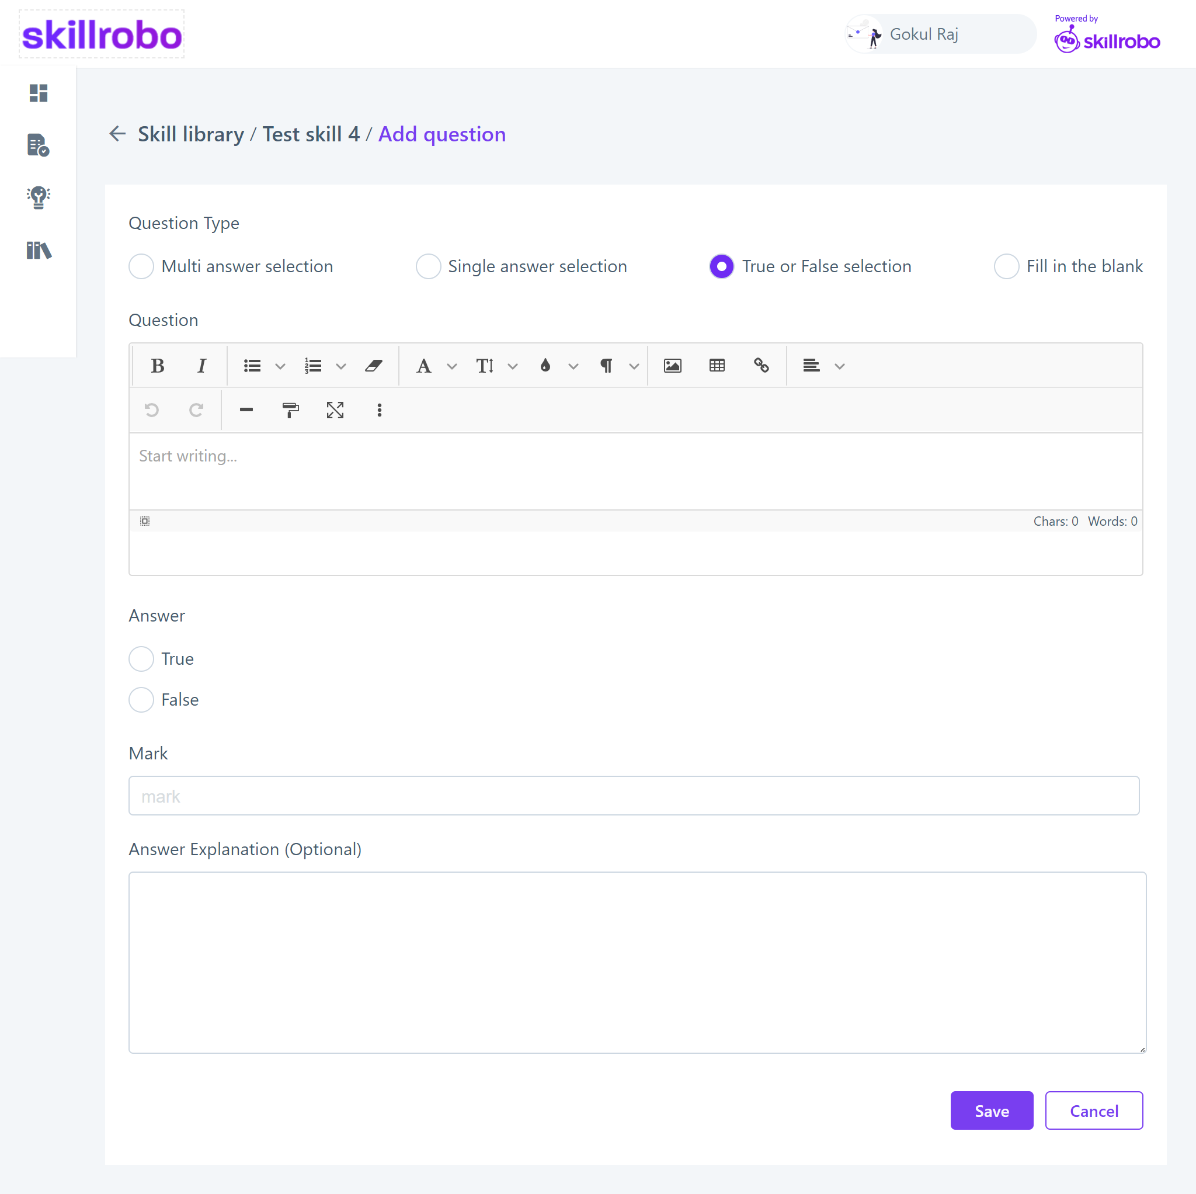The width and height of the screenshot is (1196, 1194).
Task: Click the Italic formatting icon
Action: tap(201, 366)
